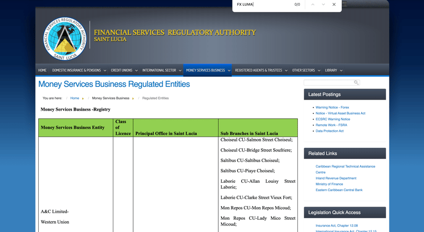Expand Domestic Insurance & Pensions dropdown arrow
The width and height of the screenshot is (424, 232).
tap(105, 70)
